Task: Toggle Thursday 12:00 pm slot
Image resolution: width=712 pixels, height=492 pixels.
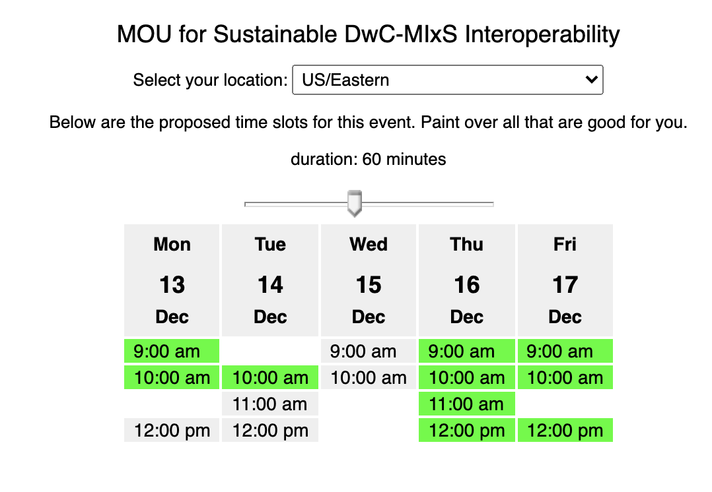Action: click(x=467, y=430)
